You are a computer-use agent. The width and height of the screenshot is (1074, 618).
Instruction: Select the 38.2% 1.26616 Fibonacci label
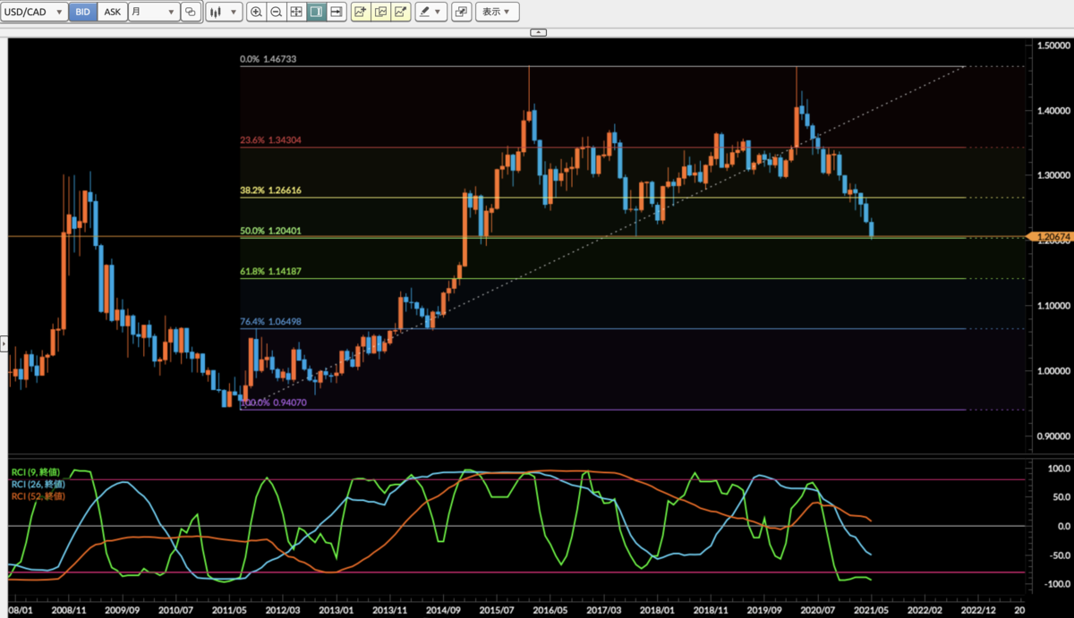pos(269,190)
